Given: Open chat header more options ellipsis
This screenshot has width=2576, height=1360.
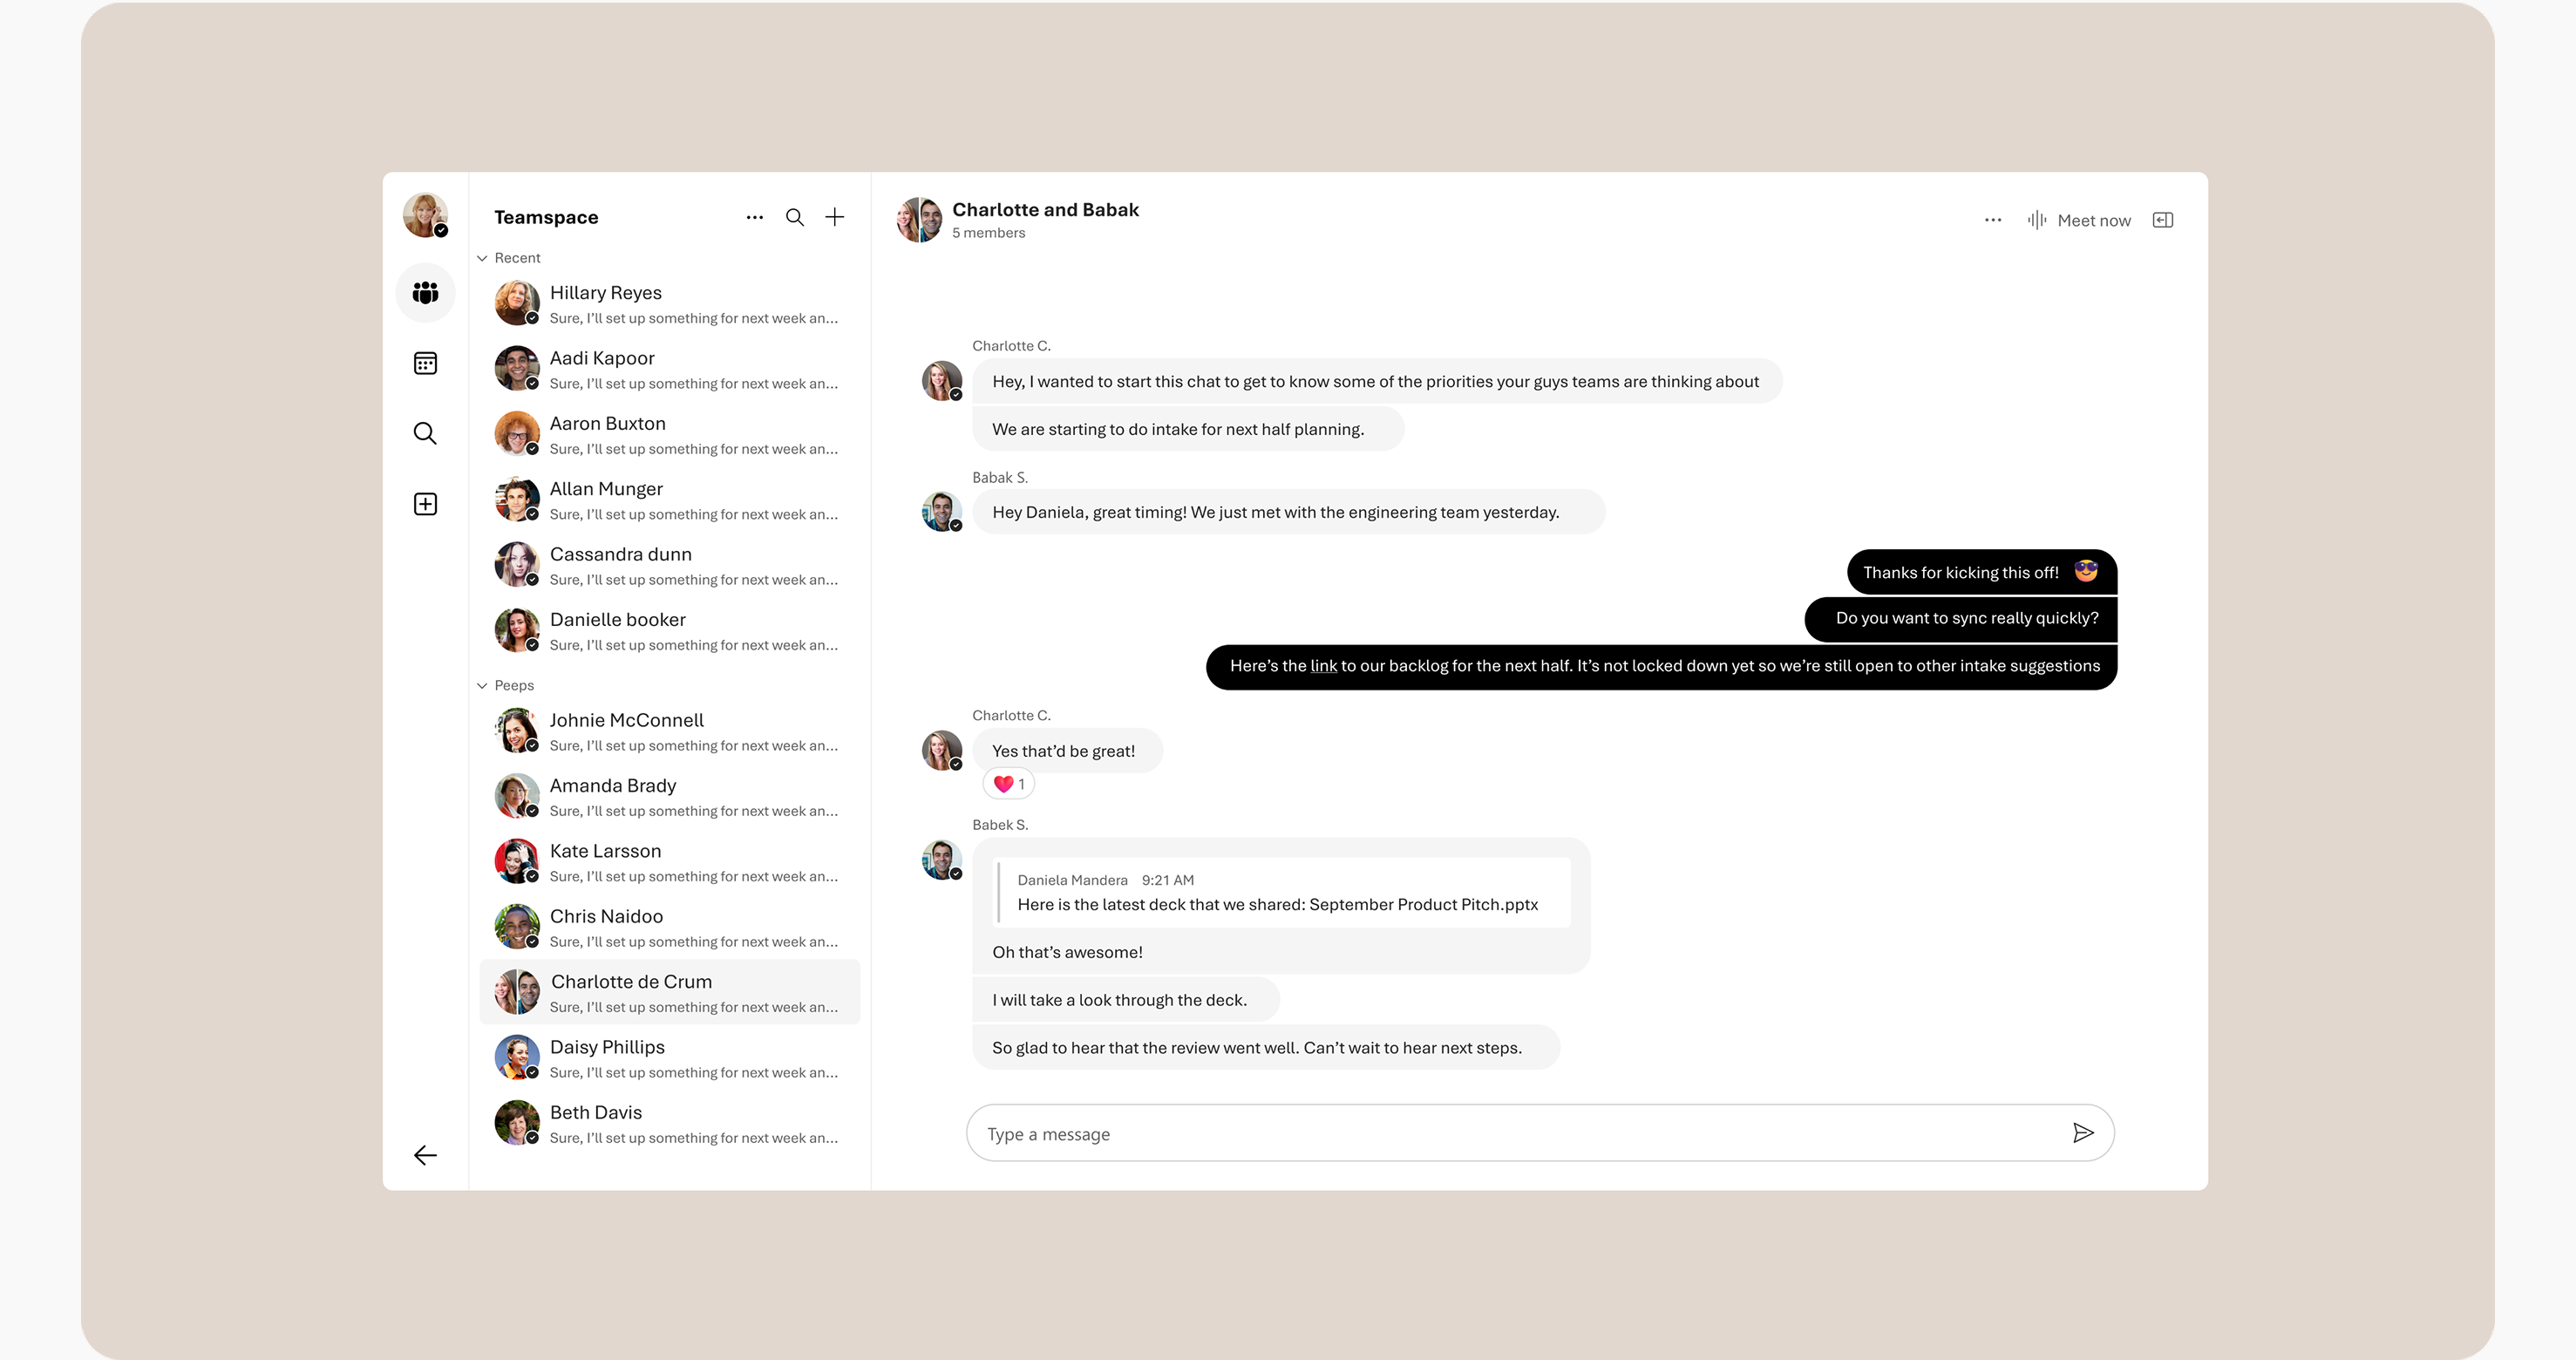Looking at the screenshot, I should pyautogui.click(x=1993, y=220).
